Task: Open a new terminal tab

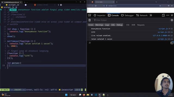Action: pyautogui.click(x=24, y=2)
